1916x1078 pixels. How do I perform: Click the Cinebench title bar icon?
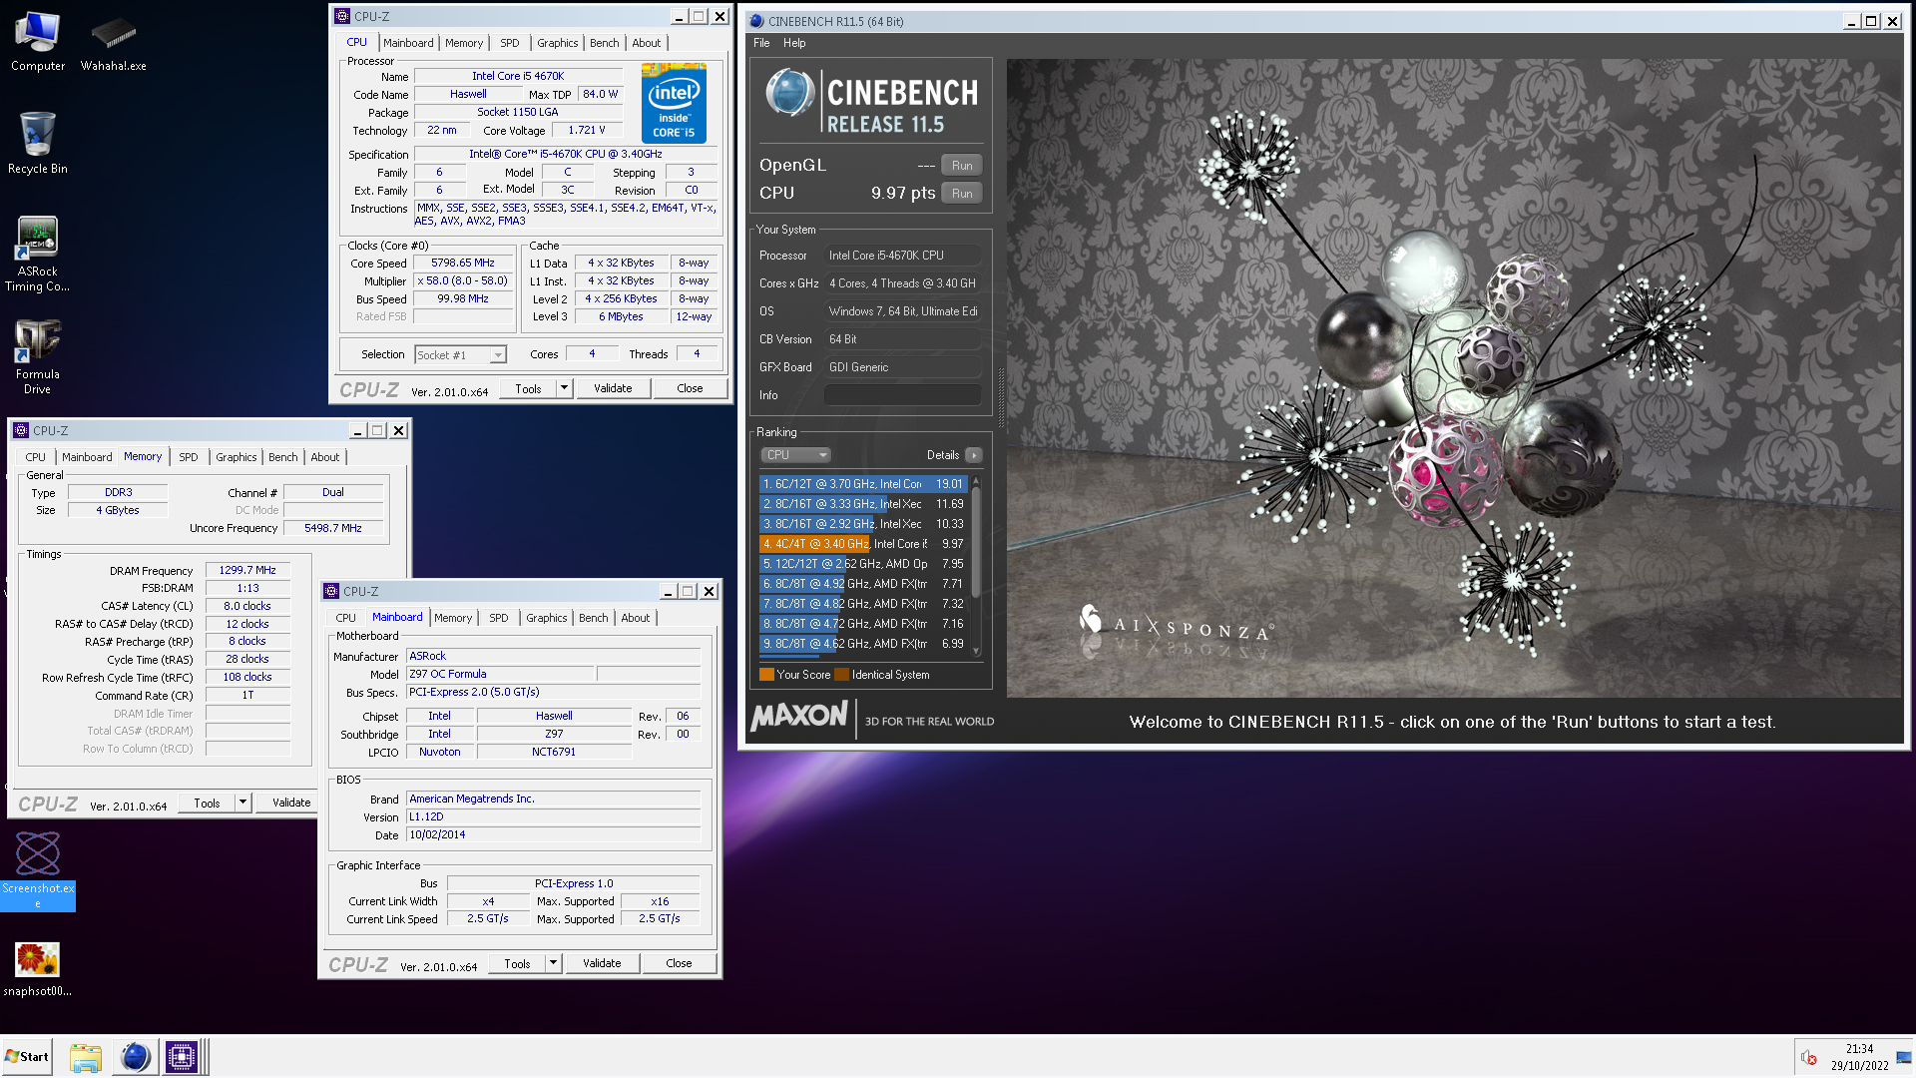[756, 21]
